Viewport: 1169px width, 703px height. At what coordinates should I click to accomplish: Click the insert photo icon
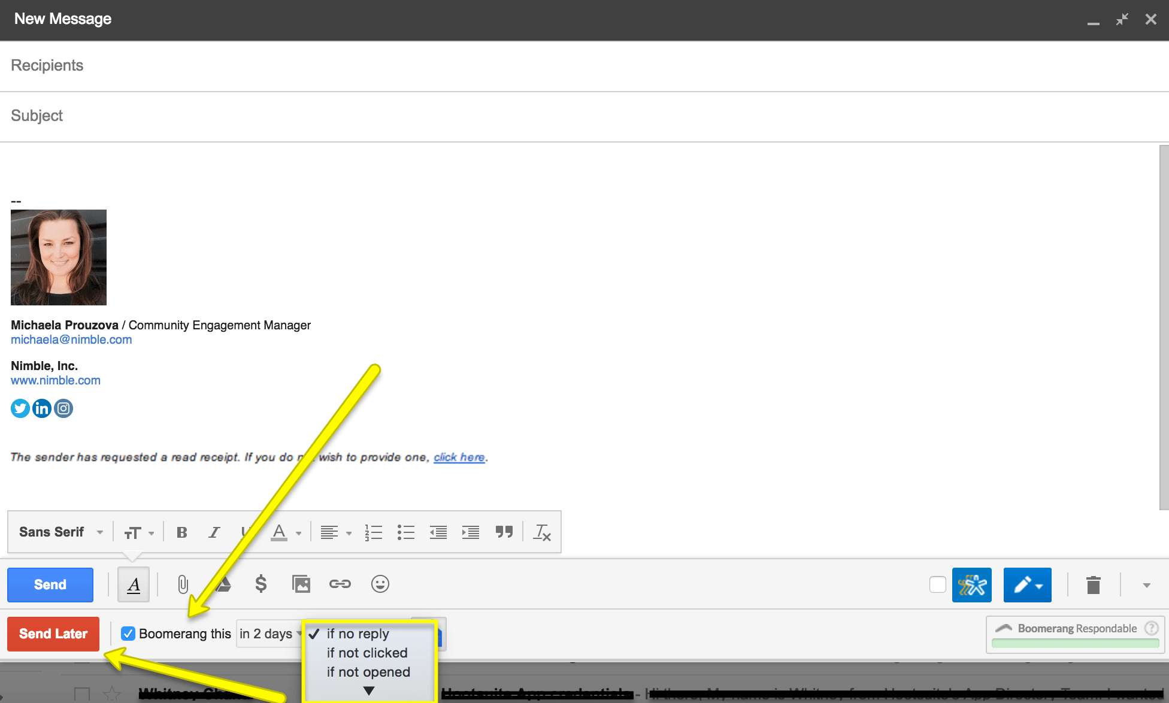click(x=301, y=584)
